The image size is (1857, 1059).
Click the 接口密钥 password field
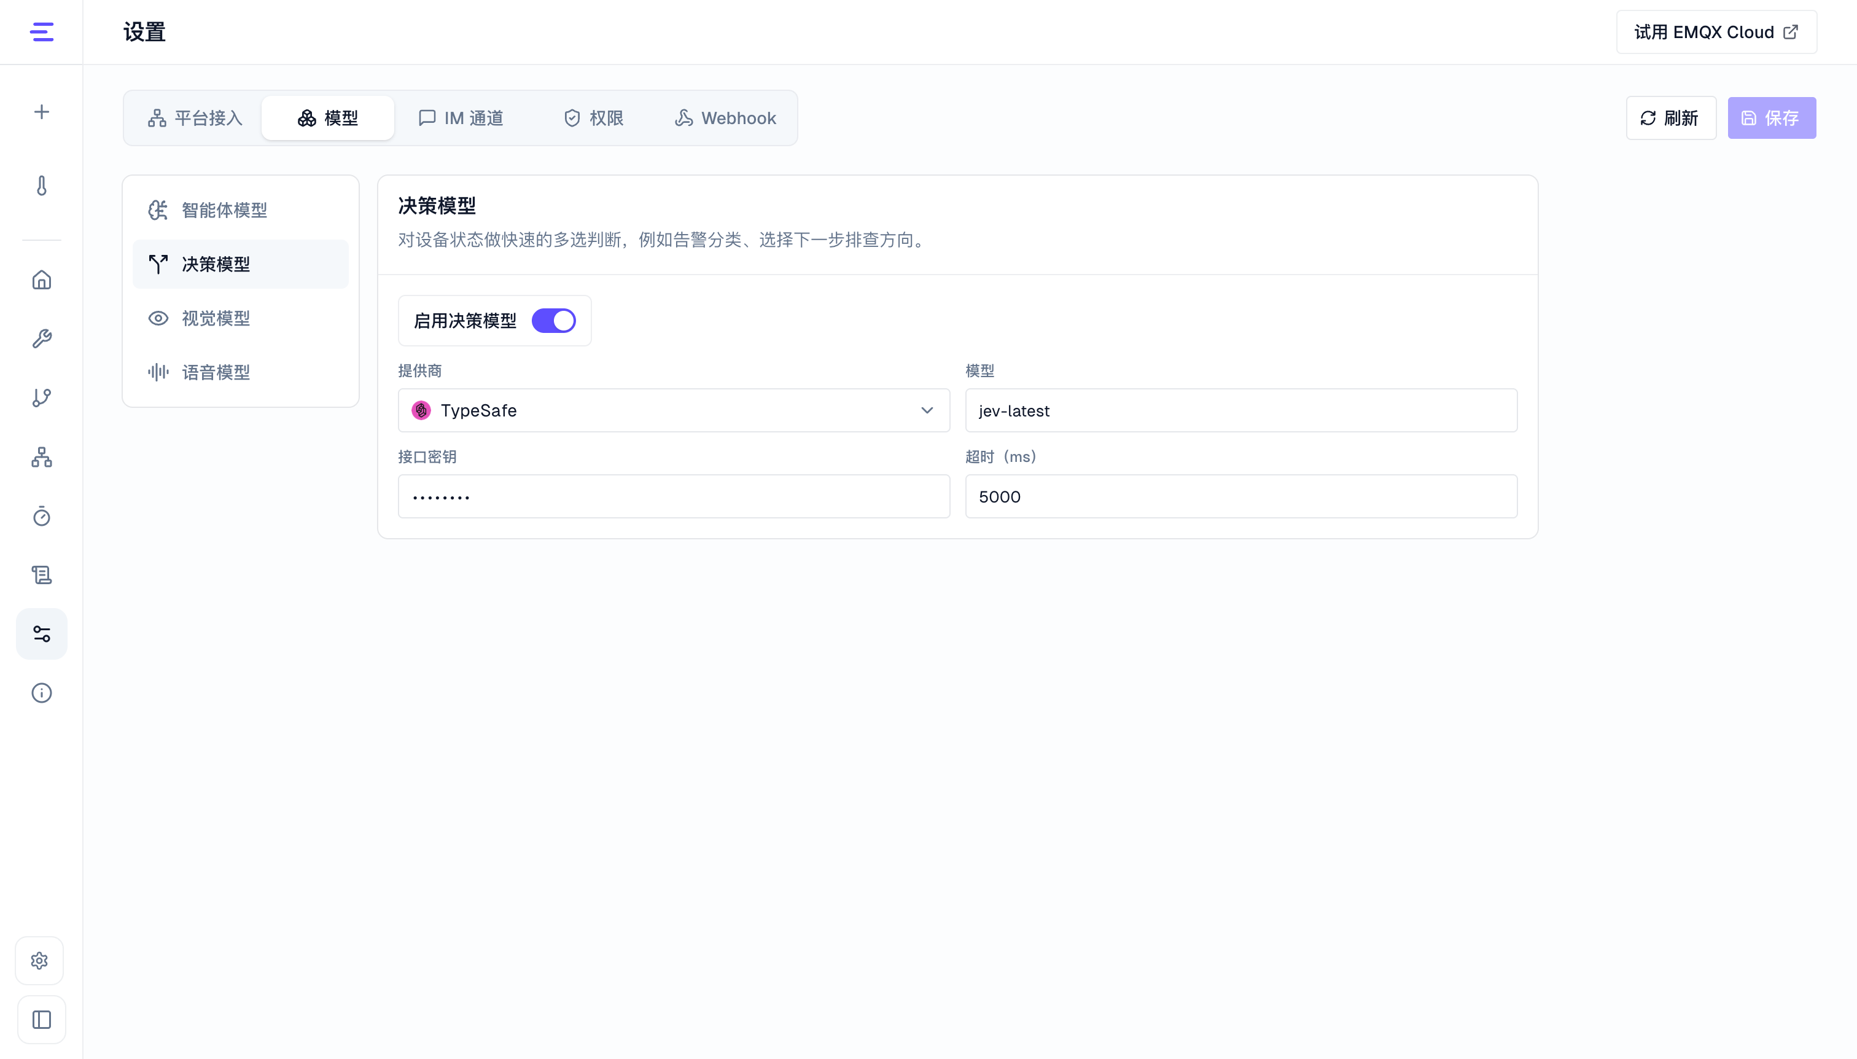pos(673,497)
